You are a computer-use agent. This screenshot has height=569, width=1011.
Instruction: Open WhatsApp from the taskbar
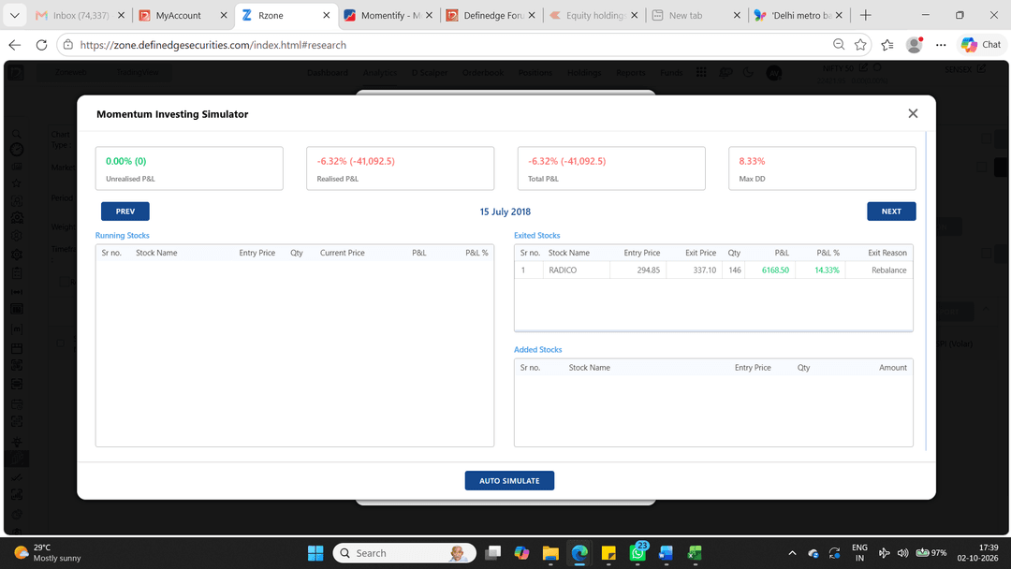pyautogui.click(x=637, y=553)
